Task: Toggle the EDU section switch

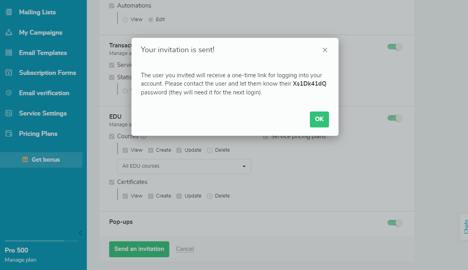Action: tap(395, 118)
